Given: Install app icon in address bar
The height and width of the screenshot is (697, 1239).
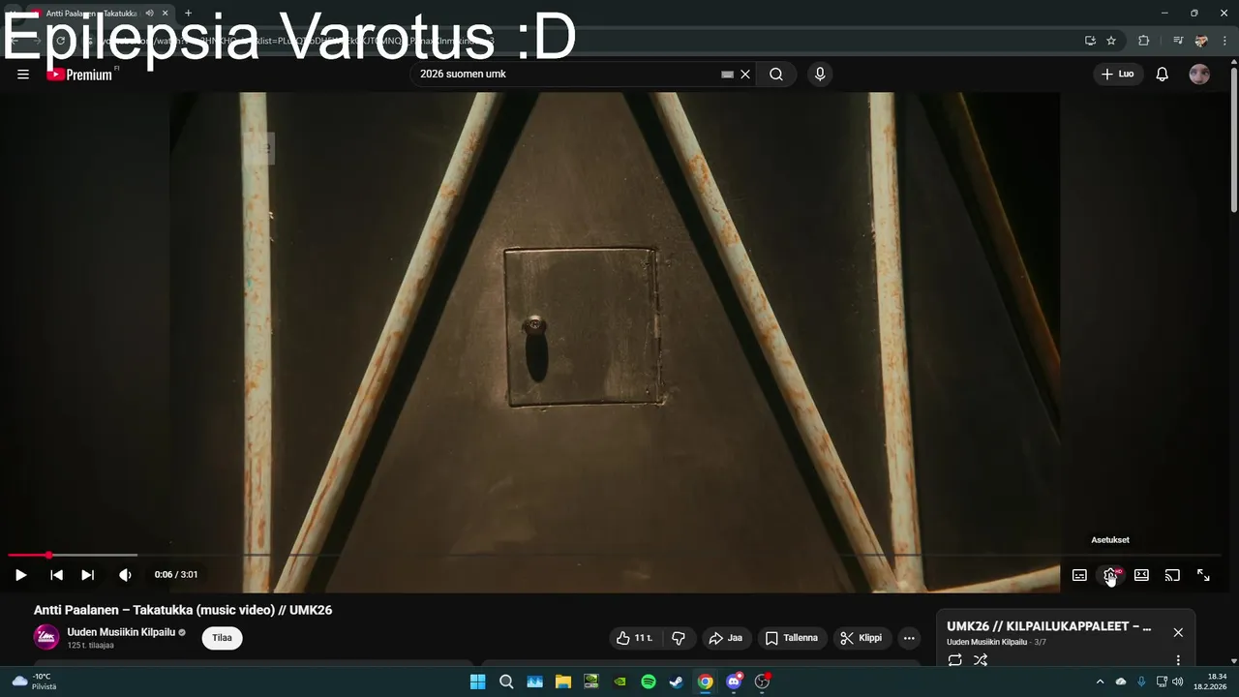Looking at the screenshot, I should (1090, 41).
